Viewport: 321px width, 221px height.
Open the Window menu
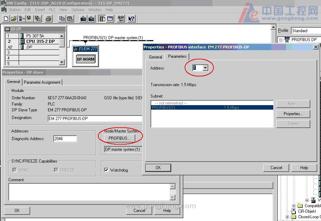click(x=95, y=10)
